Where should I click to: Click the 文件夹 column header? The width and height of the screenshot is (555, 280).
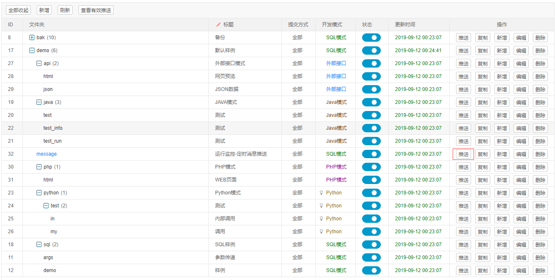(37, 25)
